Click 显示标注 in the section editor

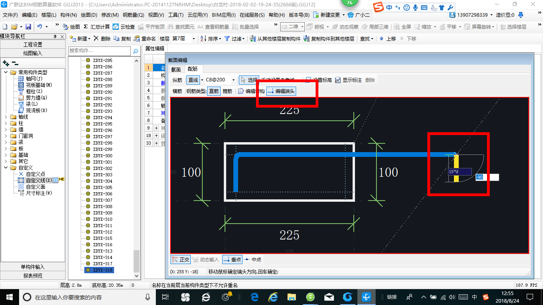tap(348, 80)
